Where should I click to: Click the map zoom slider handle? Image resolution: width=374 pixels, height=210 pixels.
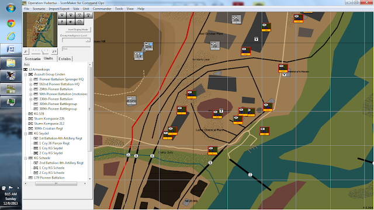(x=43, y=52)
